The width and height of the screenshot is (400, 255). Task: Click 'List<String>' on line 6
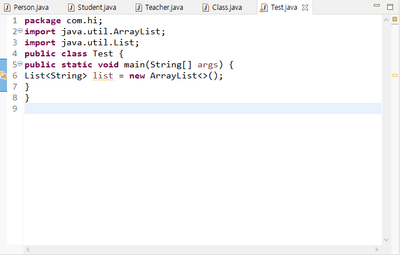coord(56,76)
